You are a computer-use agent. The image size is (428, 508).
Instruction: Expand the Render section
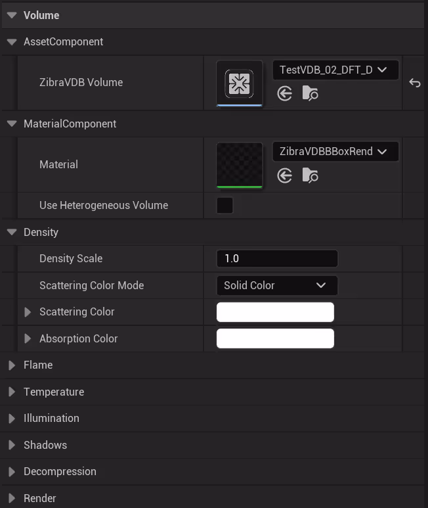point(12,498)
